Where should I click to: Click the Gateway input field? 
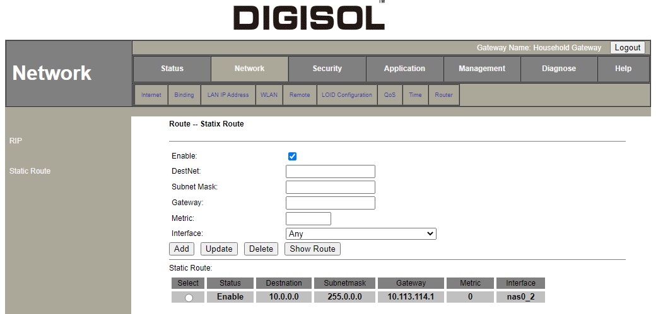coord(330,203)
